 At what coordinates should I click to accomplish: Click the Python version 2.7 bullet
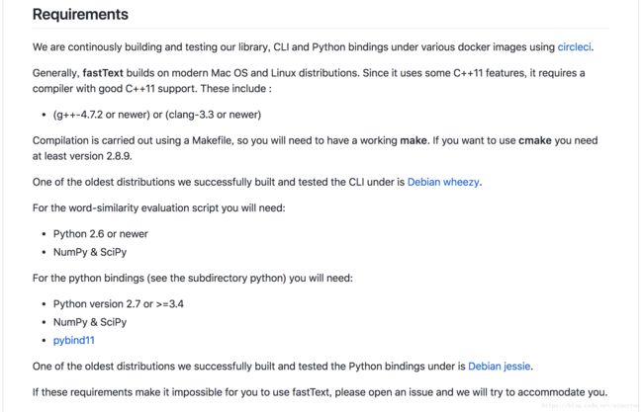[119, 304]
